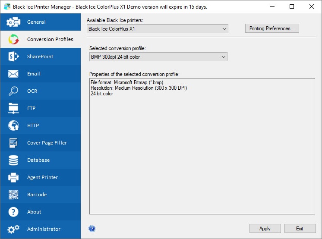This screenshot has height=239, width=322.
Task: Click the General puzzle-piece icon
Action: (x=13, y=22)
